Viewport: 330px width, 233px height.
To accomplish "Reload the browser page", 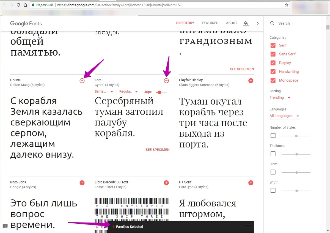I will pyautogui.click(x=18, y=5).
